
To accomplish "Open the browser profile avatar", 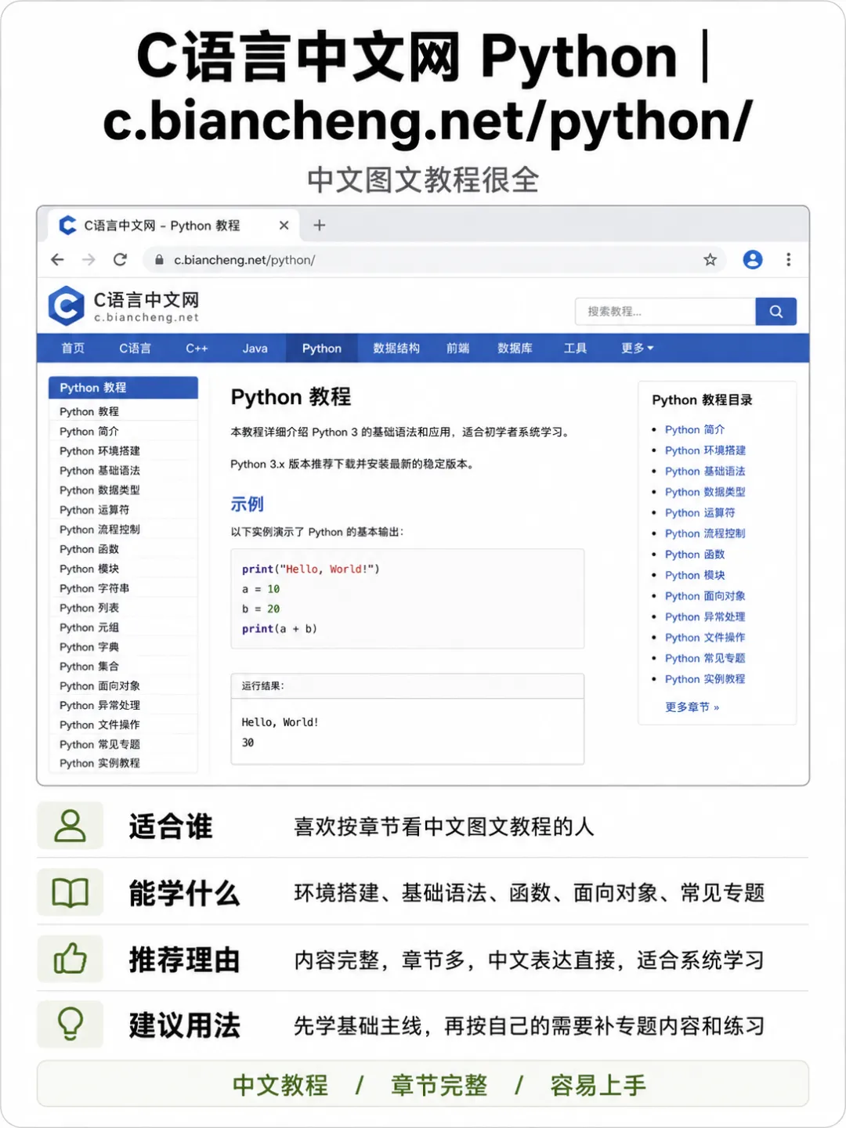I will [753, 259].
